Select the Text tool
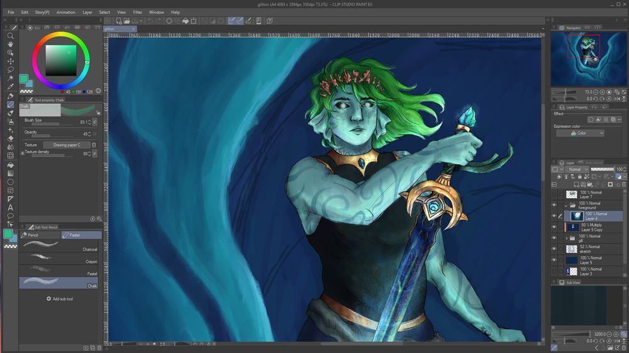The image size is (629, 353). [11, 207]
